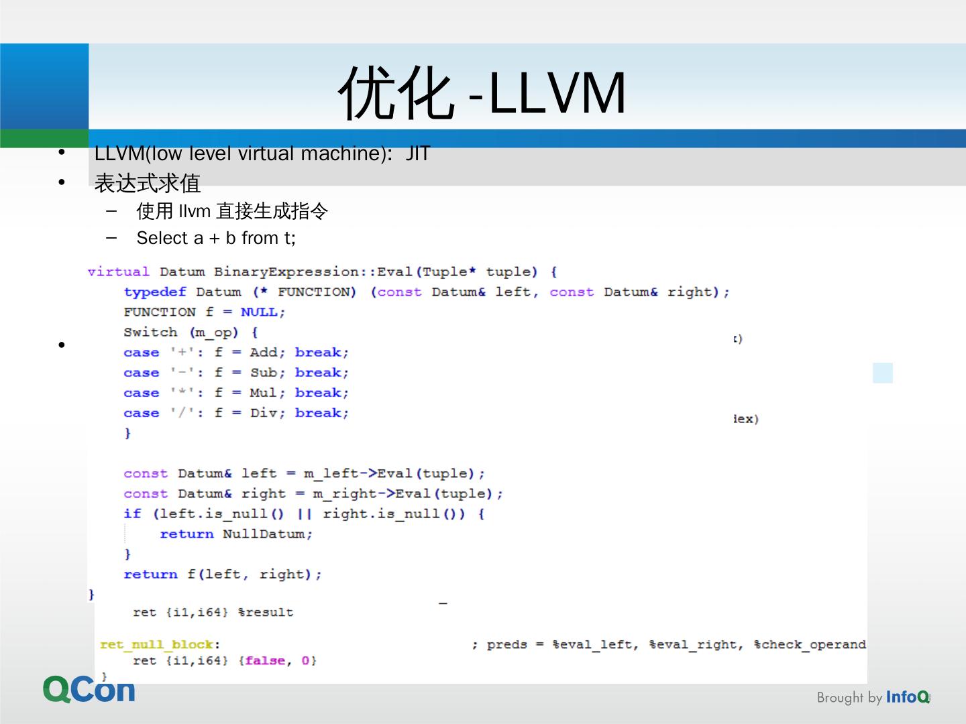
Task: Click the typedef Datum FUNCTION code line
Action: click(427, 292)
